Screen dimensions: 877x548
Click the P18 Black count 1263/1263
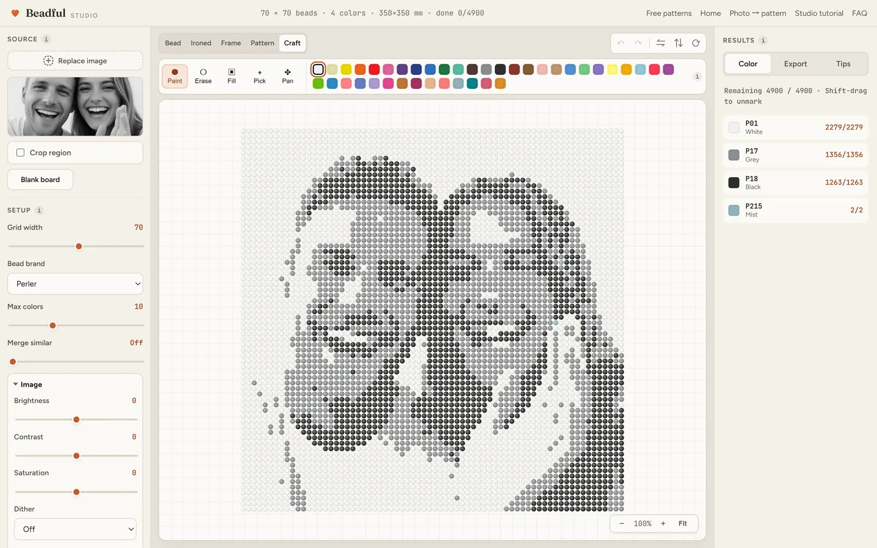[x=844, y=182]
